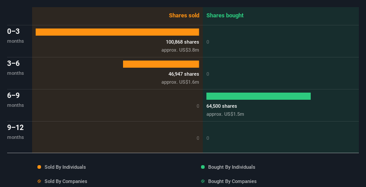Select the approx. US$1.6m text
This screenshot has height=187, width=366.
(x=180, y=82)
